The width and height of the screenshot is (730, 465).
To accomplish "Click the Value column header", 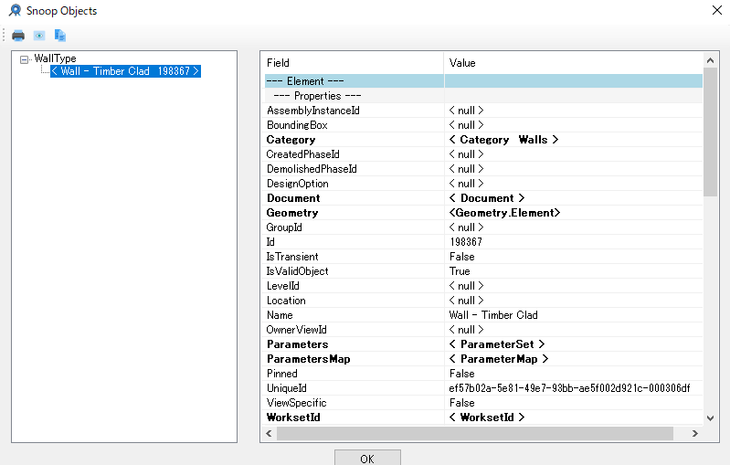I will coord(462,63).
